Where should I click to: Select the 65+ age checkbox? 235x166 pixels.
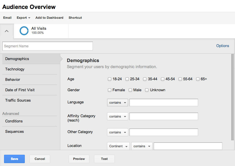[198, 79]
